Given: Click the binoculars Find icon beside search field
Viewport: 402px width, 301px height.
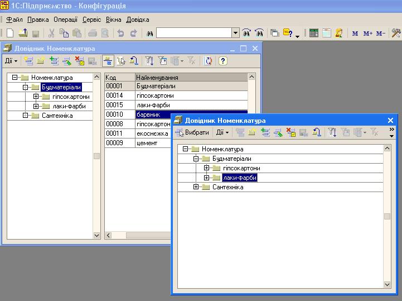Looking at the screenshot, I should pyautogui.click(x=150, y=34).
